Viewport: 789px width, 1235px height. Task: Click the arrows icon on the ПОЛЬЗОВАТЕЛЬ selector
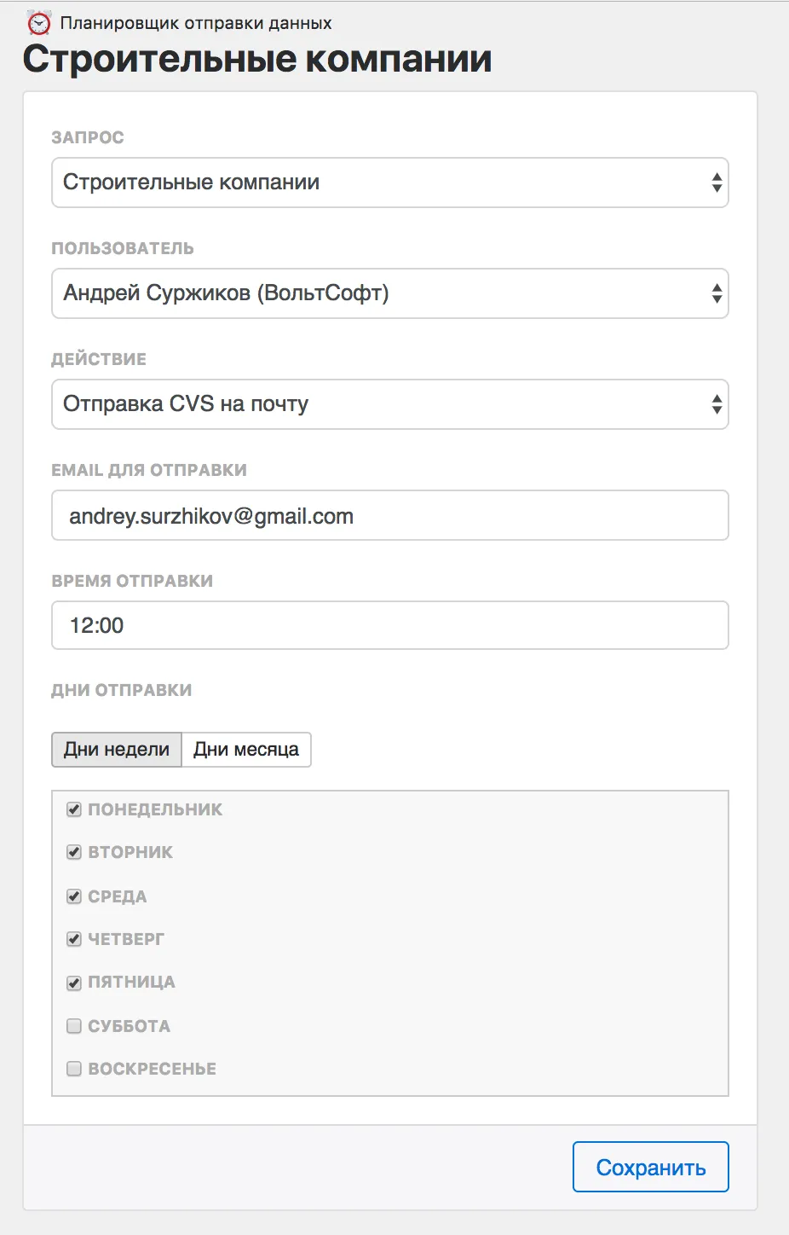pyautogui.click(x=716, y=293)
